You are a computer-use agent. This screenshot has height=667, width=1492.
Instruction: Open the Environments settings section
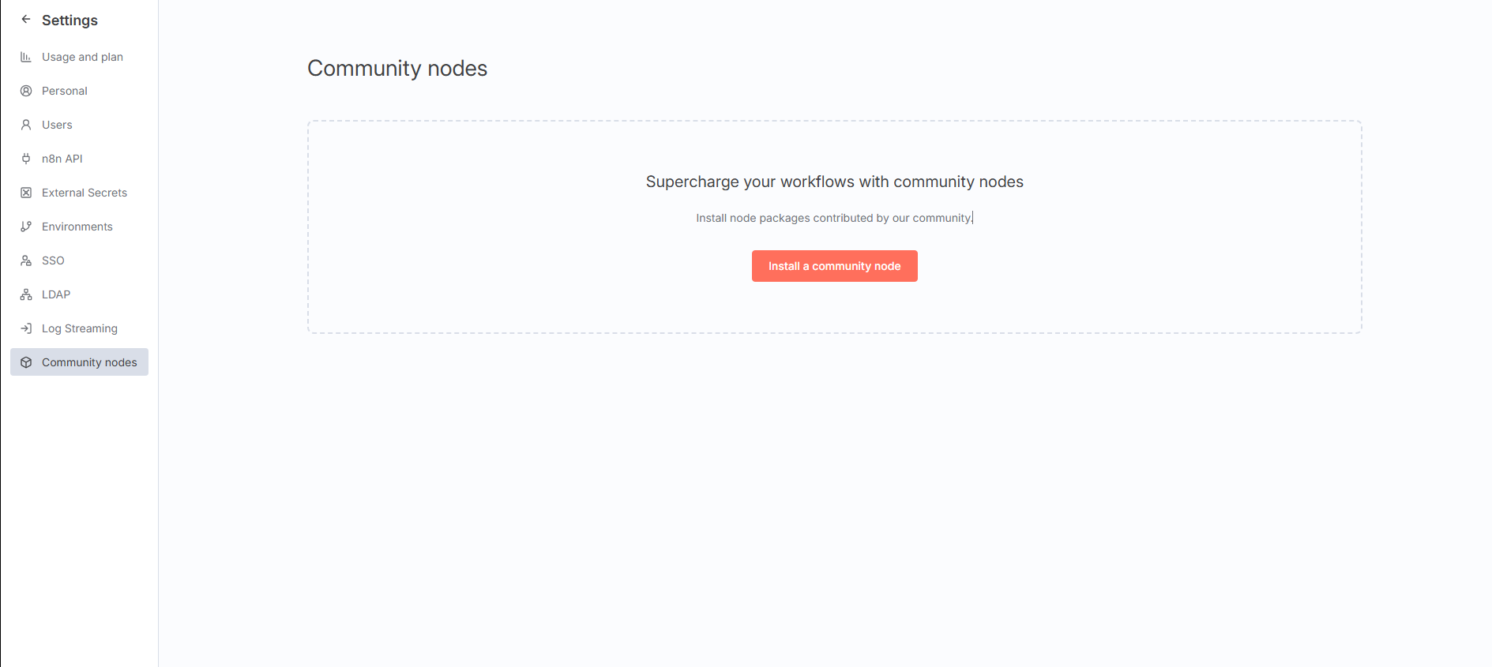77,227
